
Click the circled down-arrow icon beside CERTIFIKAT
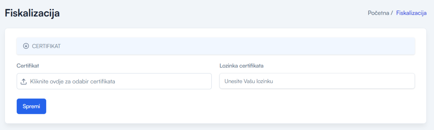point(26,46)
